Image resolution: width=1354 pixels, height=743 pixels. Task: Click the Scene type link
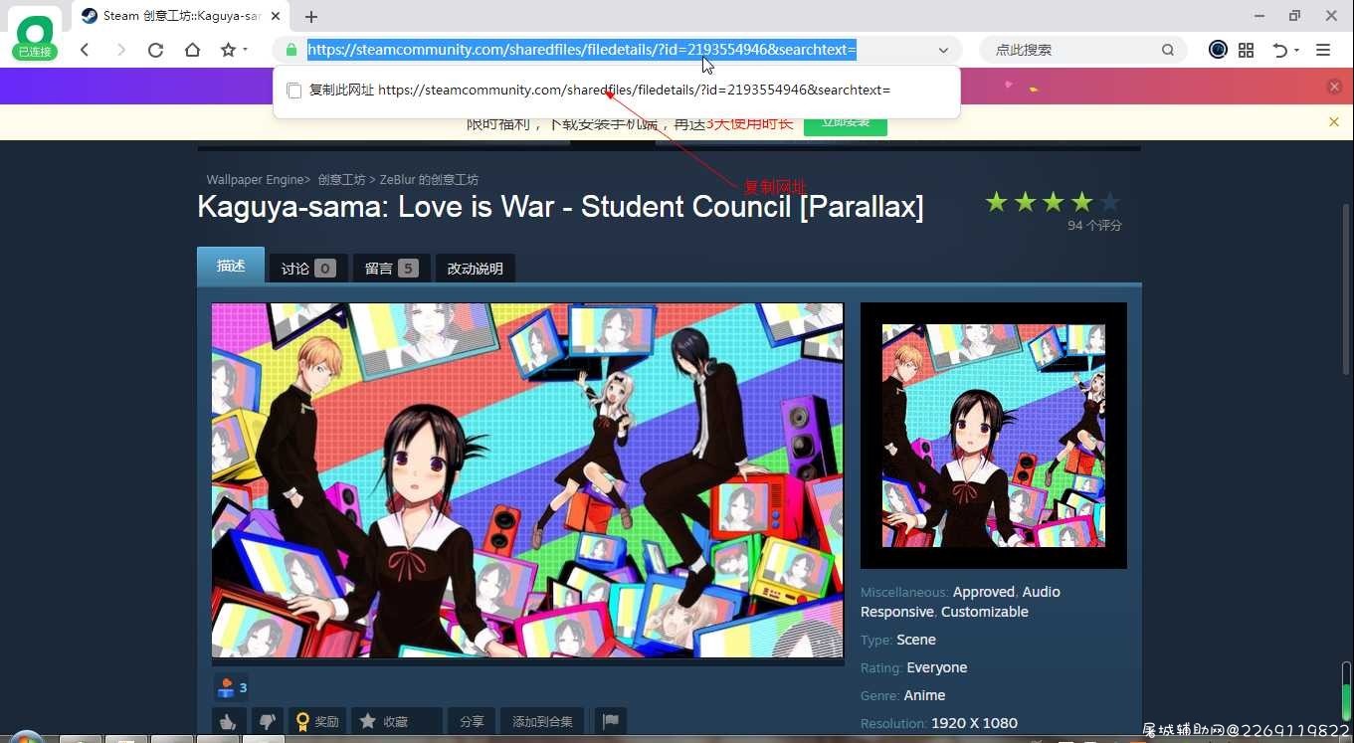point(916,640)
